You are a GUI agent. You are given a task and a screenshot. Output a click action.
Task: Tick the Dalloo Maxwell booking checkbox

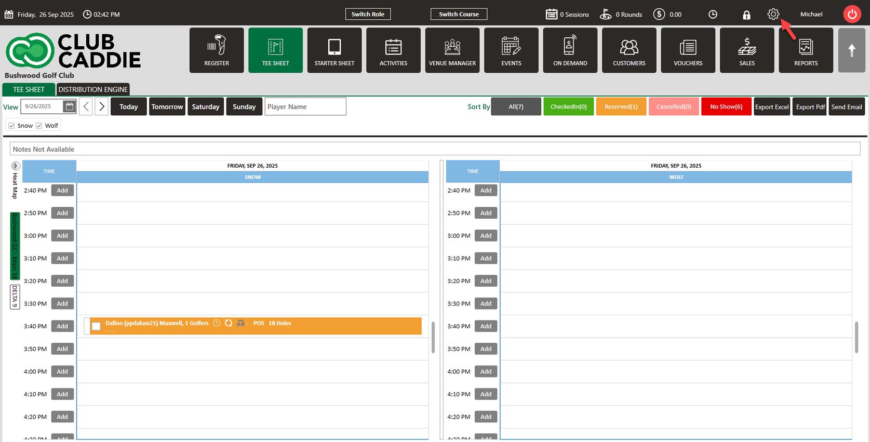coord(96,326)
